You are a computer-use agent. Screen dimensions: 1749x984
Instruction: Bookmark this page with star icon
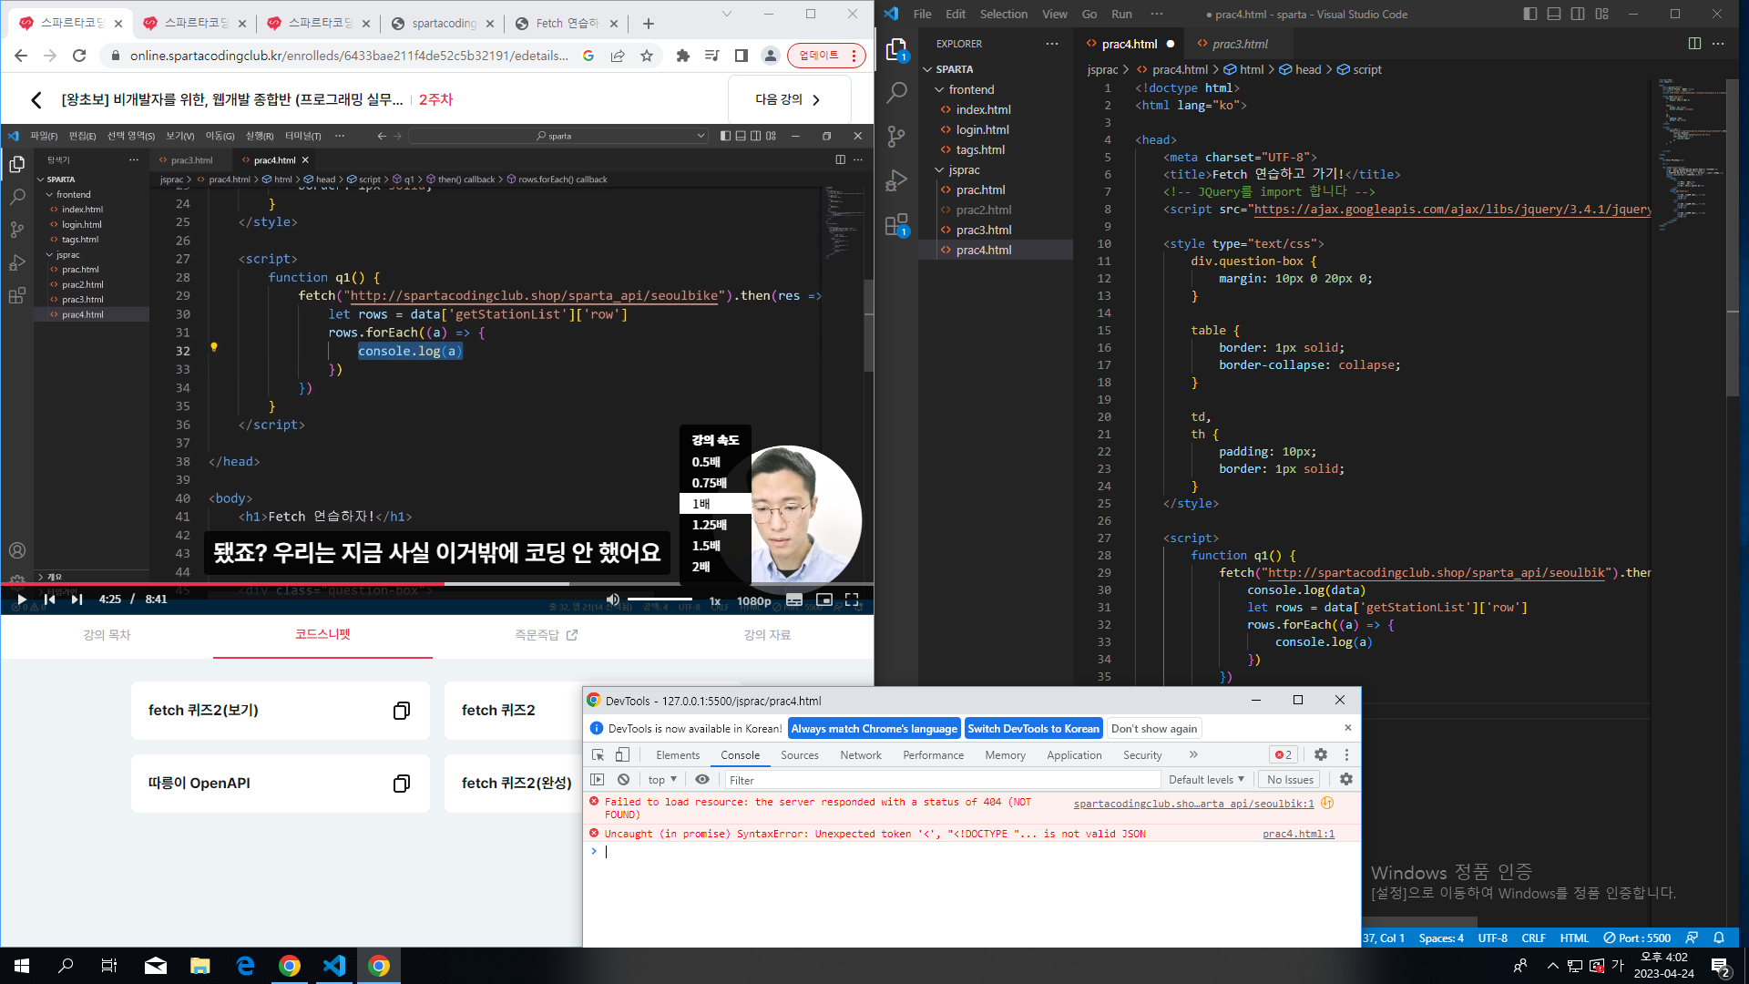click(x=647, y=56)
